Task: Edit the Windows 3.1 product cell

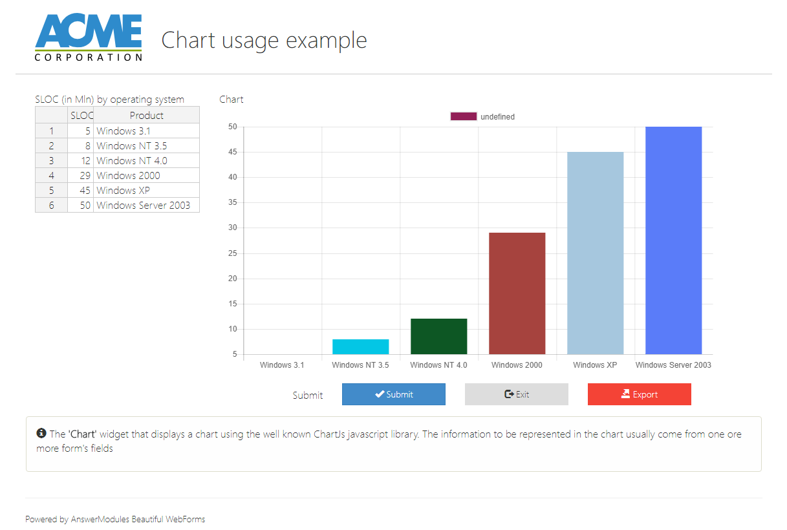Action: (x=146, y=131)
